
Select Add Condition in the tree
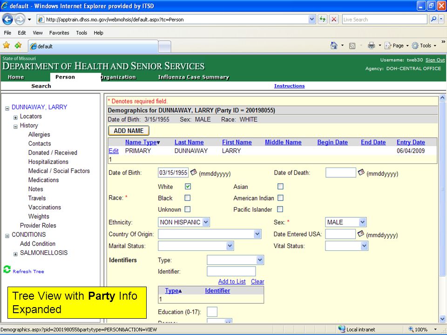pos(38,244)
